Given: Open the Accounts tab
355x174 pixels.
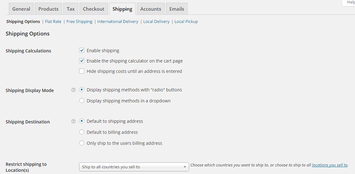Looking at the screenshot, I should pos(151,9).
